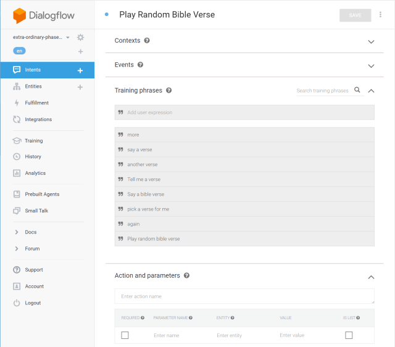Click the Save button
Viewport: 395px width, 347px height.
[x=355, y=15]
